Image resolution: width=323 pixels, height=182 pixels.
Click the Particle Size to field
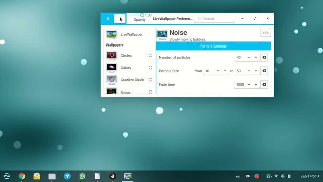240,71
